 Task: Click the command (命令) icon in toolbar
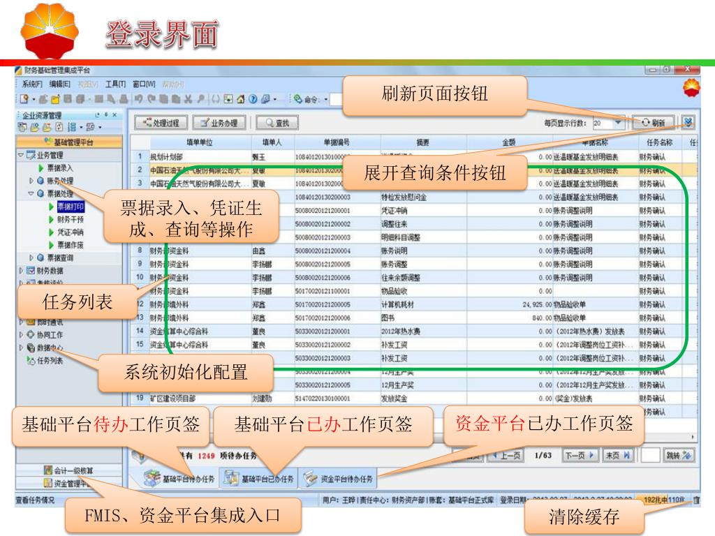point(298,99)
